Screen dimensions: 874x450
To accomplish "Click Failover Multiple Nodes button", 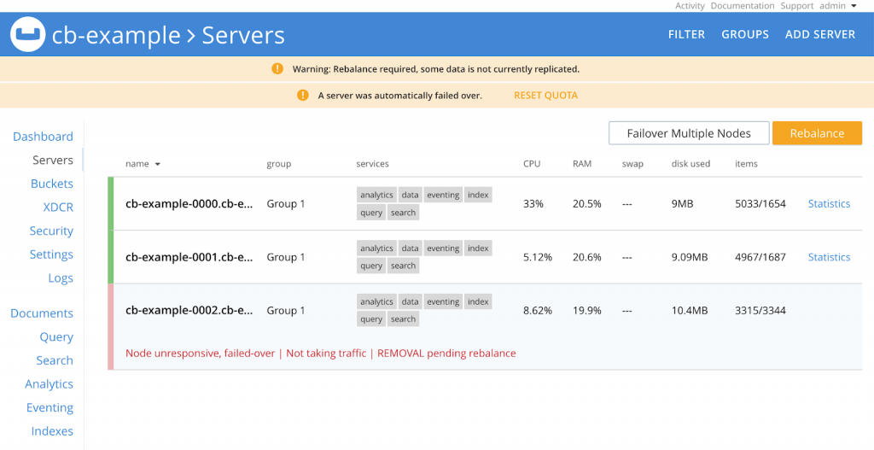I will 688,133.
